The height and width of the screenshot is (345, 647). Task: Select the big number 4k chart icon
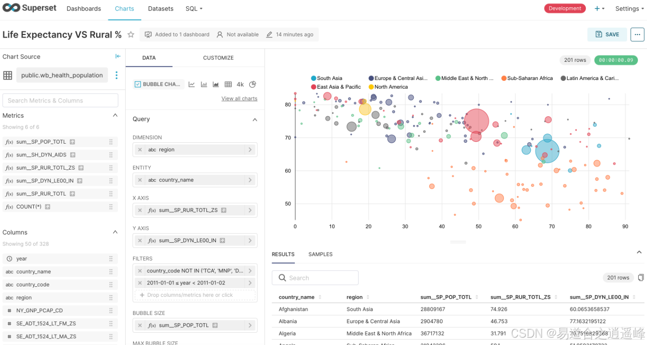click(240, 84)
